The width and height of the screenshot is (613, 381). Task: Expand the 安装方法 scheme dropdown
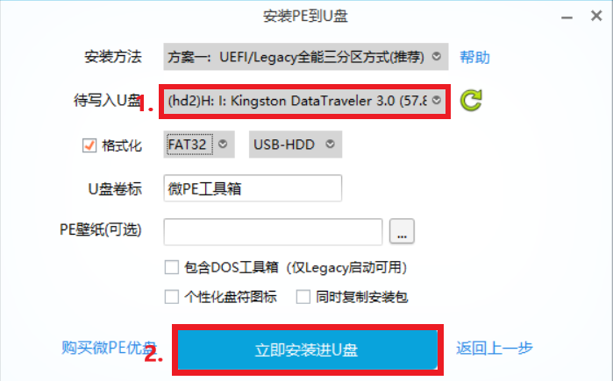[306, 57]
